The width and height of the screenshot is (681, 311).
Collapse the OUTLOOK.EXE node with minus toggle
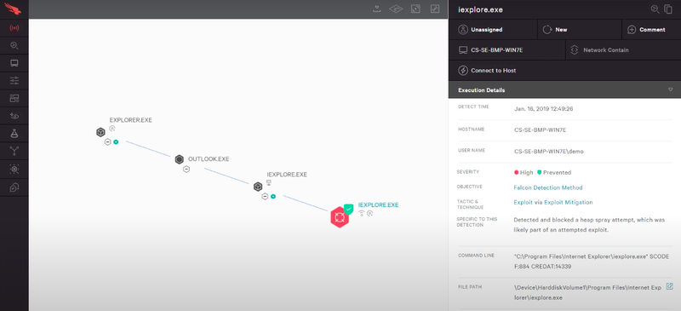186,170
